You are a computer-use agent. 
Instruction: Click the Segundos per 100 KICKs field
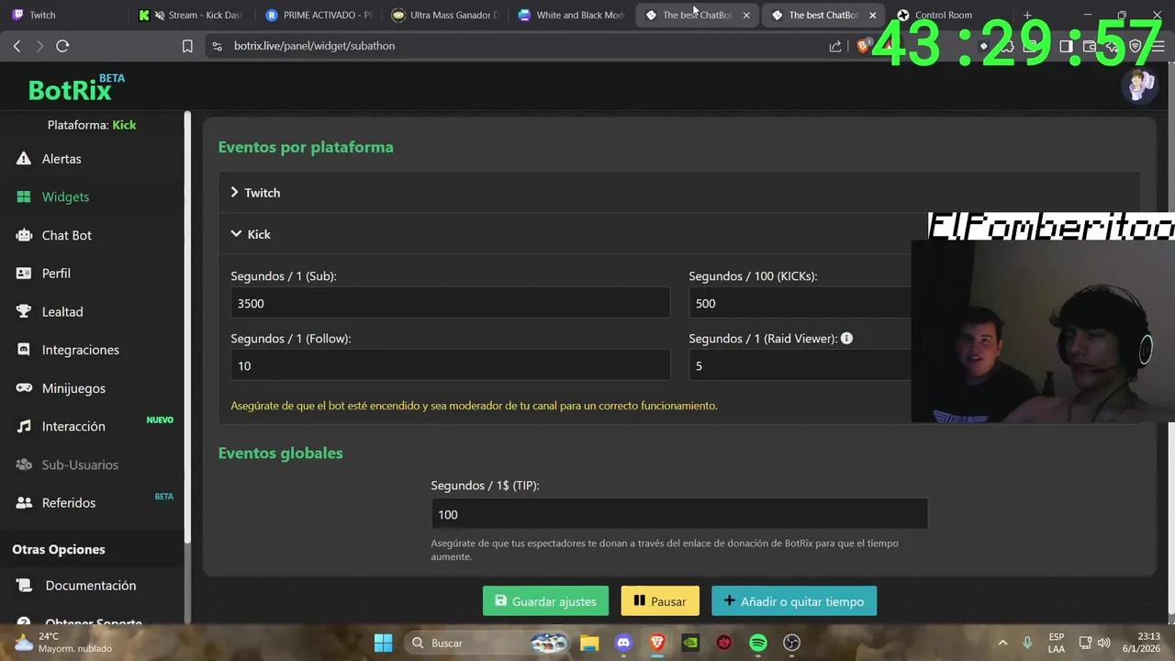800,303
